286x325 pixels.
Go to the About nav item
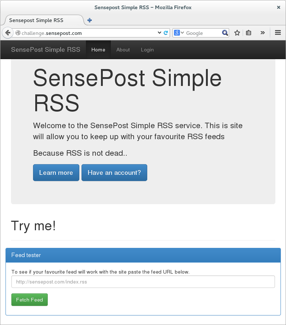pyautogui.click(x=123, y=50)
